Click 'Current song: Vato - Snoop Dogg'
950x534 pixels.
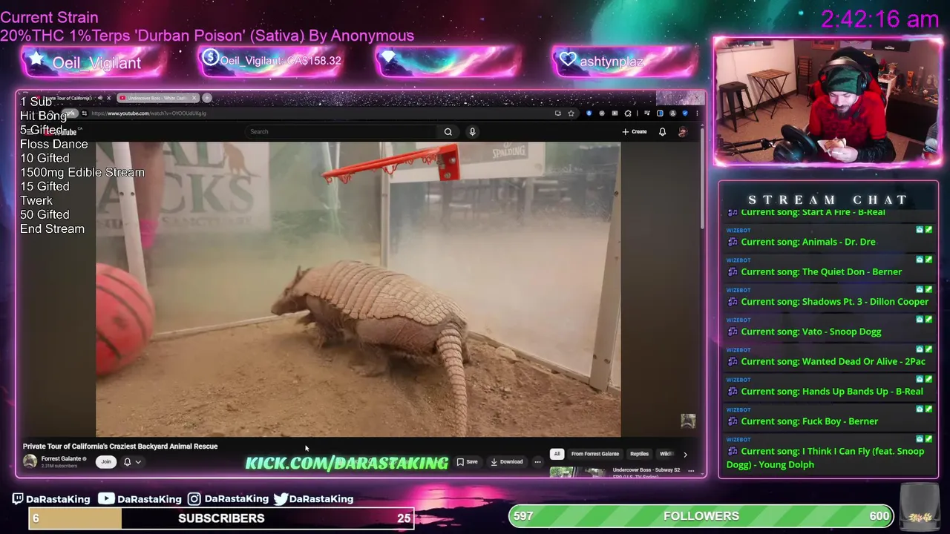tap(811, 332)
